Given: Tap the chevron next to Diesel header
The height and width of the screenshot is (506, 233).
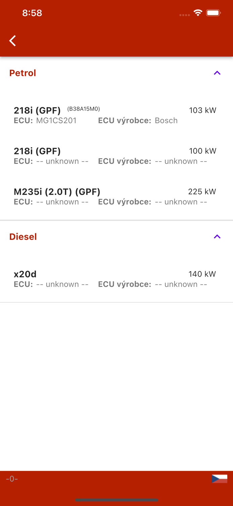Looking at the screenshot, I should [217, 236].
